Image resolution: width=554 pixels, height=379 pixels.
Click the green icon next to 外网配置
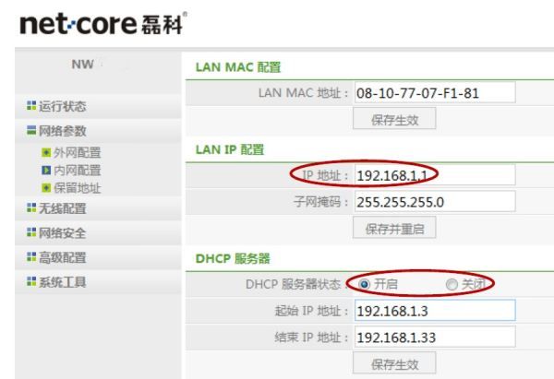click(46, 152)
